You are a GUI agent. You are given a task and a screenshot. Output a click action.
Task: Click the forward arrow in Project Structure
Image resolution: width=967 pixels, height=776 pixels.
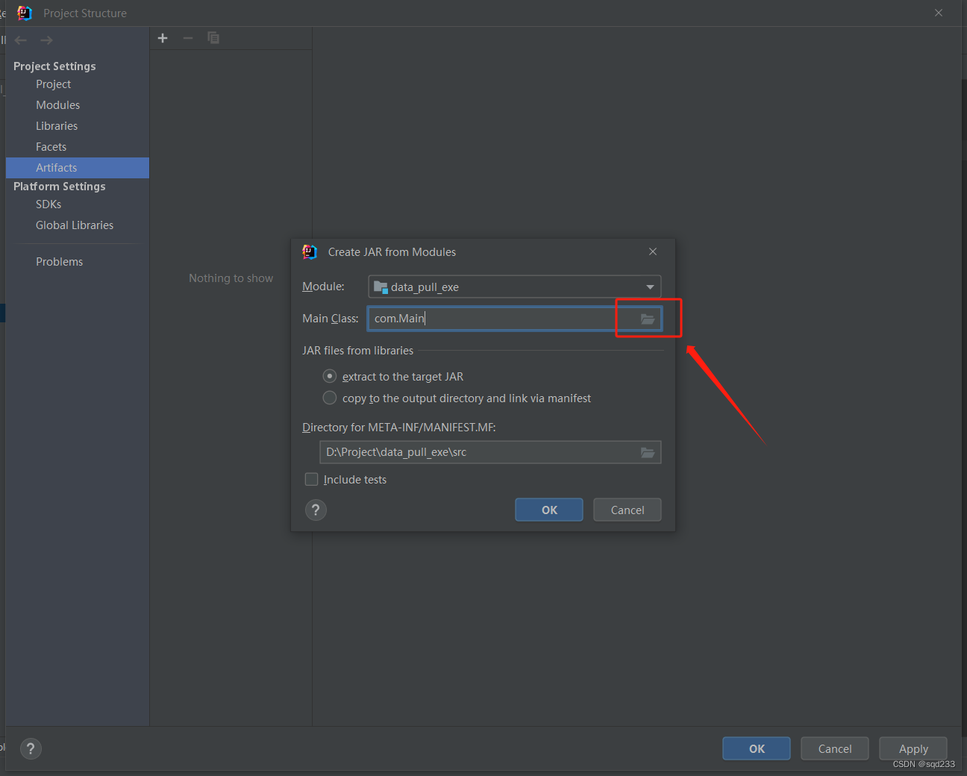coord(46,40)
